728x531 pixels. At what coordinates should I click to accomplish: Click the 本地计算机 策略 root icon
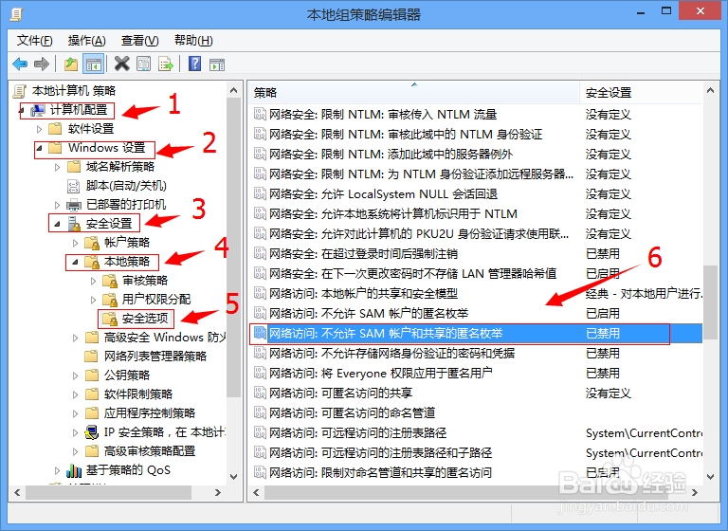[20, 91]
